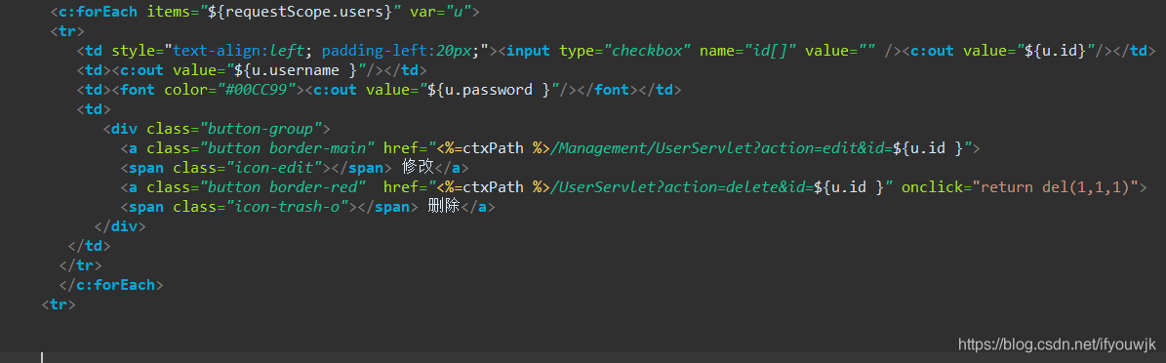Click the onclick attribute name
The width and height of the screenshot is (1166, 363).
click(933, 187)
